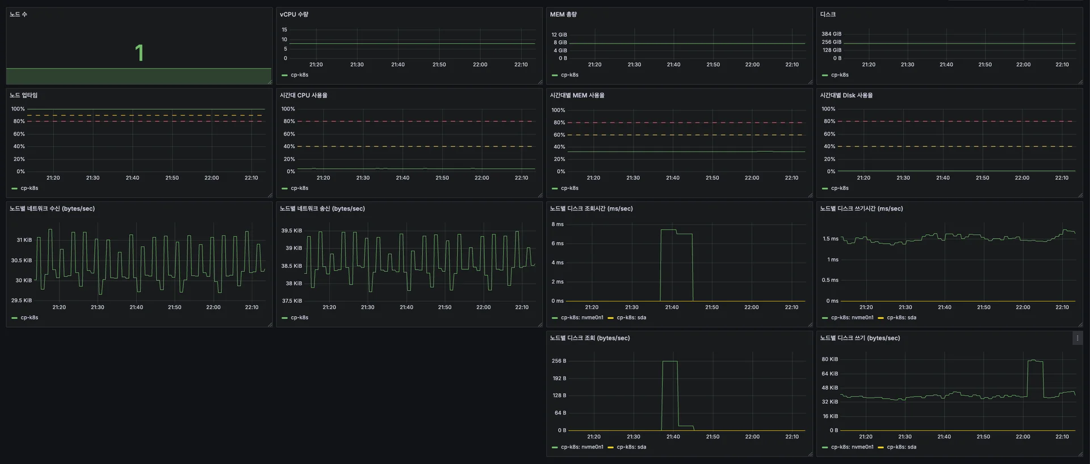This screenshot has width=1090, height=464.
Task: Click the 노드별 디스크 조회 (bytes/sec) panel title
Action: pyautogui.click(x=589, y=338)
